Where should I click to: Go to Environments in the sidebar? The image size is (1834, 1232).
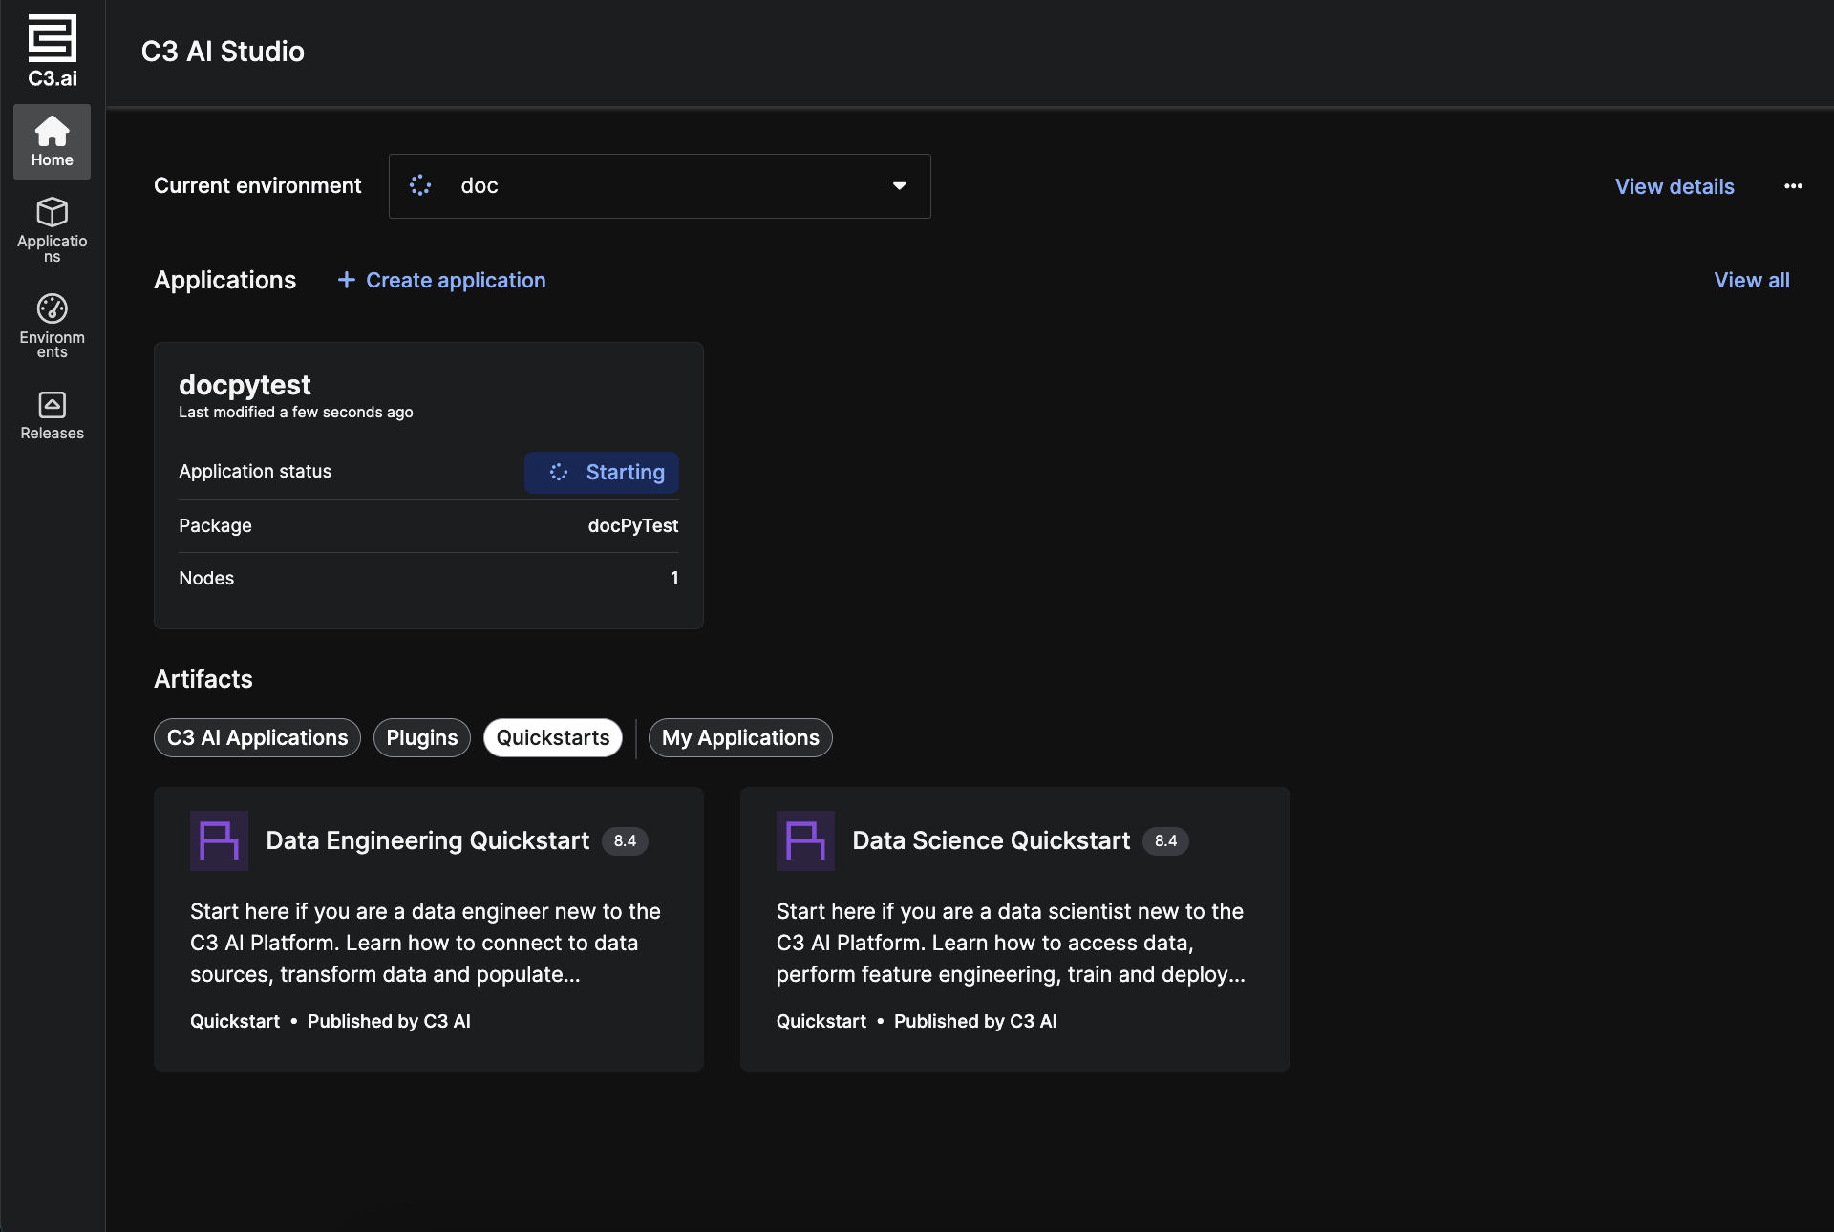[52, 325]
